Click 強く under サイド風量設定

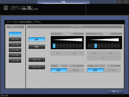(x=112, y=53)
